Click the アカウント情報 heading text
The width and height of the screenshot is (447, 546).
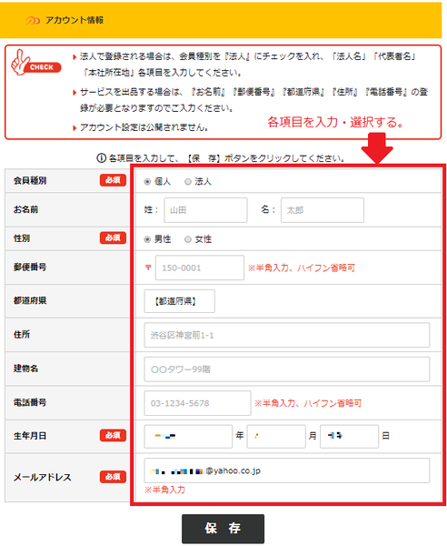[74, 20]
